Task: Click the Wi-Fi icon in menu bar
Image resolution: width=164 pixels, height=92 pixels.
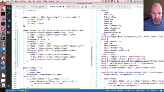Action: (x=128, y=1)
